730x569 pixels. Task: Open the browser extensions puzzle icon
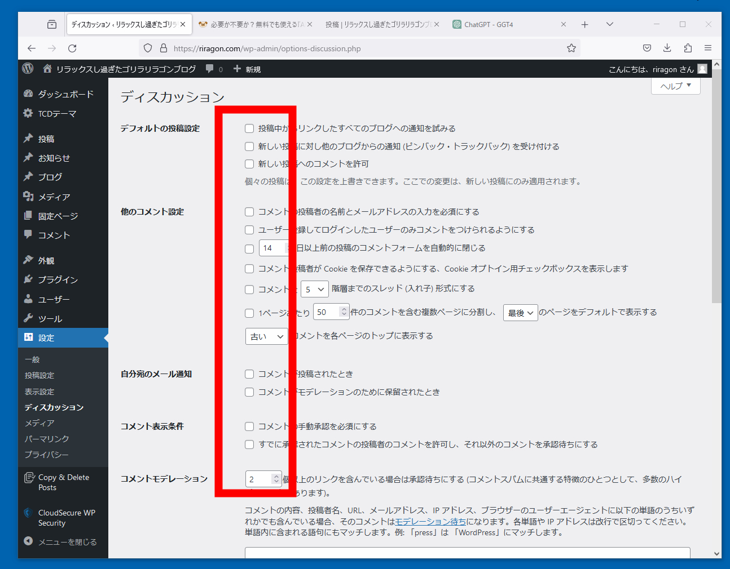pyautogui.click(x=687, y=48)
